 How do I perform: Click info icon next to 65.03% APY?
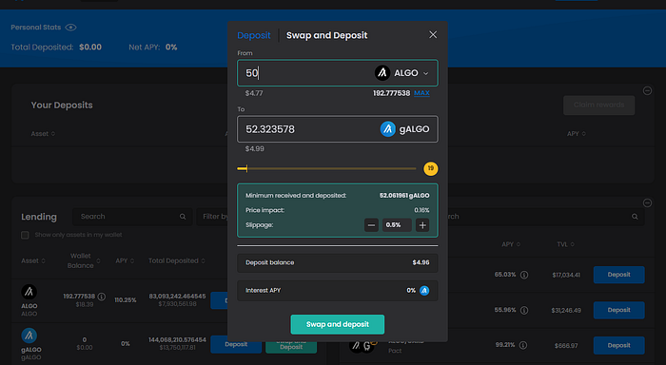(524, 275)
